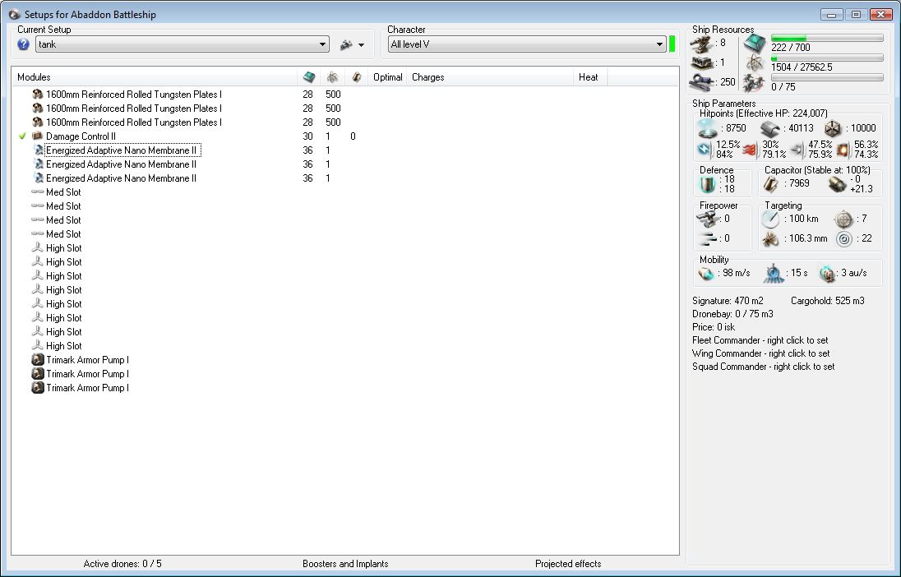
Task: Click the structure hitpoints icon showing 10000
Action: pyautogui.click(x=833, y=128)
